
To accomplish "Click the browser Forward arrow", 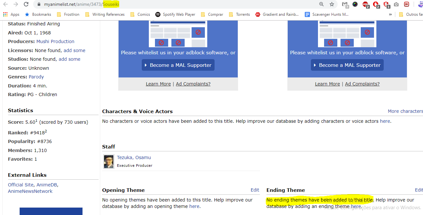I will click(x=16, y=4).
